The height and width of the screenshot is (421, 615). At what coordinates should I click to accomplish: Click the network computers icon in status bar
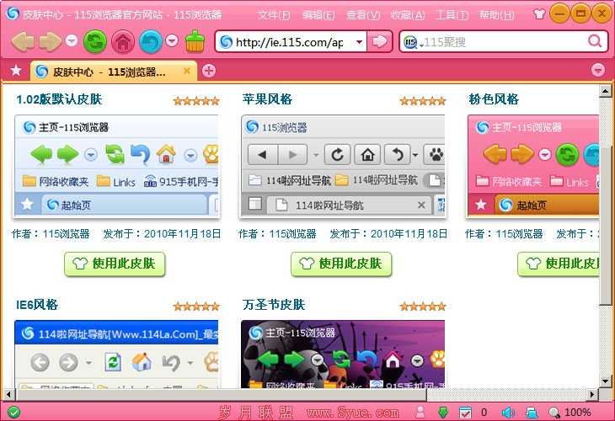(532, 413)
